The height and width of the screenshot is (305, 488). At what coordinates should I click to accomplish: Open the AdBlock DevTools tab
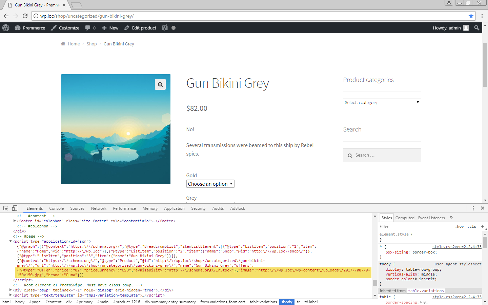tap(238, 208)
